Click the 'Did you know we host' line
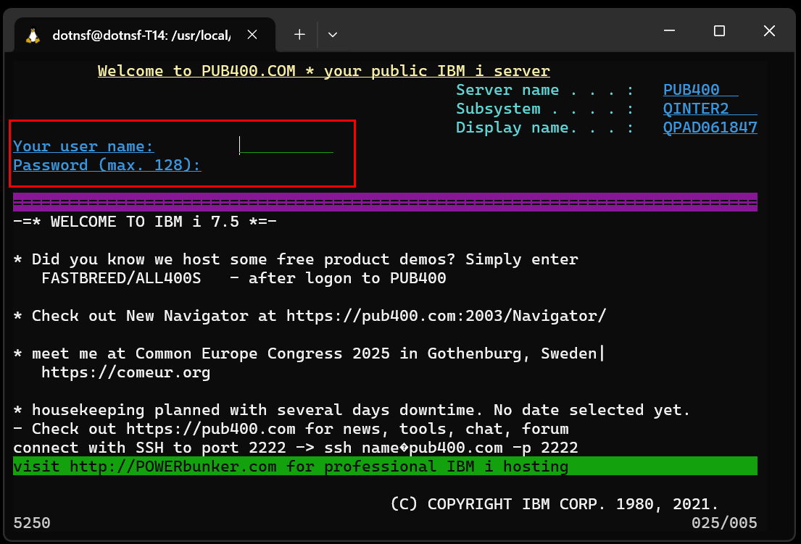This screenshot has width=801, height=544. 295,259
